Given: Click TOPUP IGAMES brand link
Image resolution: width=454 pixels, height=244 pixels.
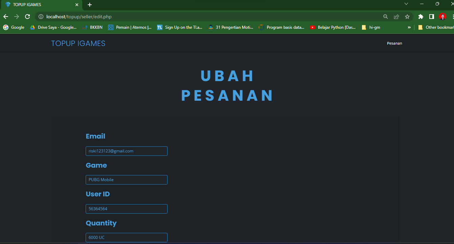Looking at the screenshot, I should 78,43.
